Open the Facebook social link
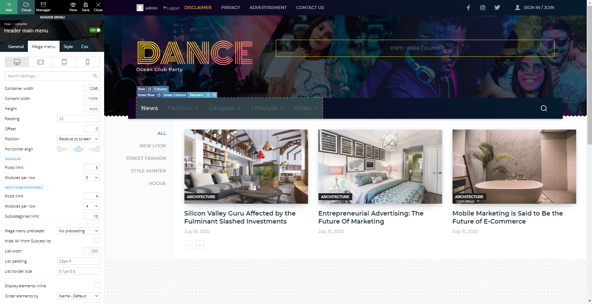Screen dimensions: 592x304 pyautogui.click(x=468, y=8)
